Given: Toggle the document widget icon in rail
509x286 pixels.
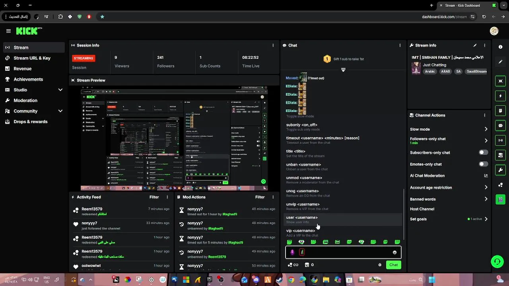Looking at the screenshot, I should point(500,110).
